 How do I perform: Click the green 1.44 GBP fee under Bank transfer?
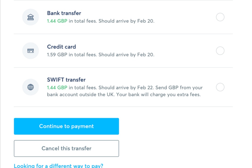coord(57,21)
